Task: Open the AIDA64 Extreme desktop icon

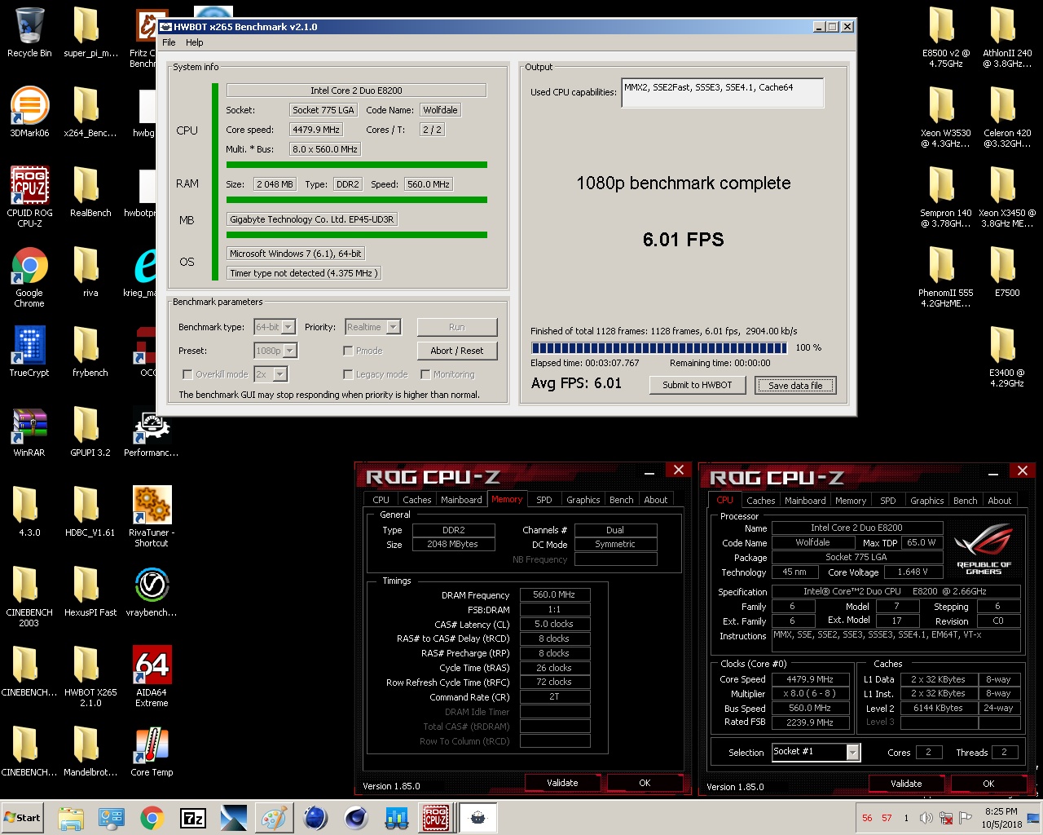Action: (152, 675)
